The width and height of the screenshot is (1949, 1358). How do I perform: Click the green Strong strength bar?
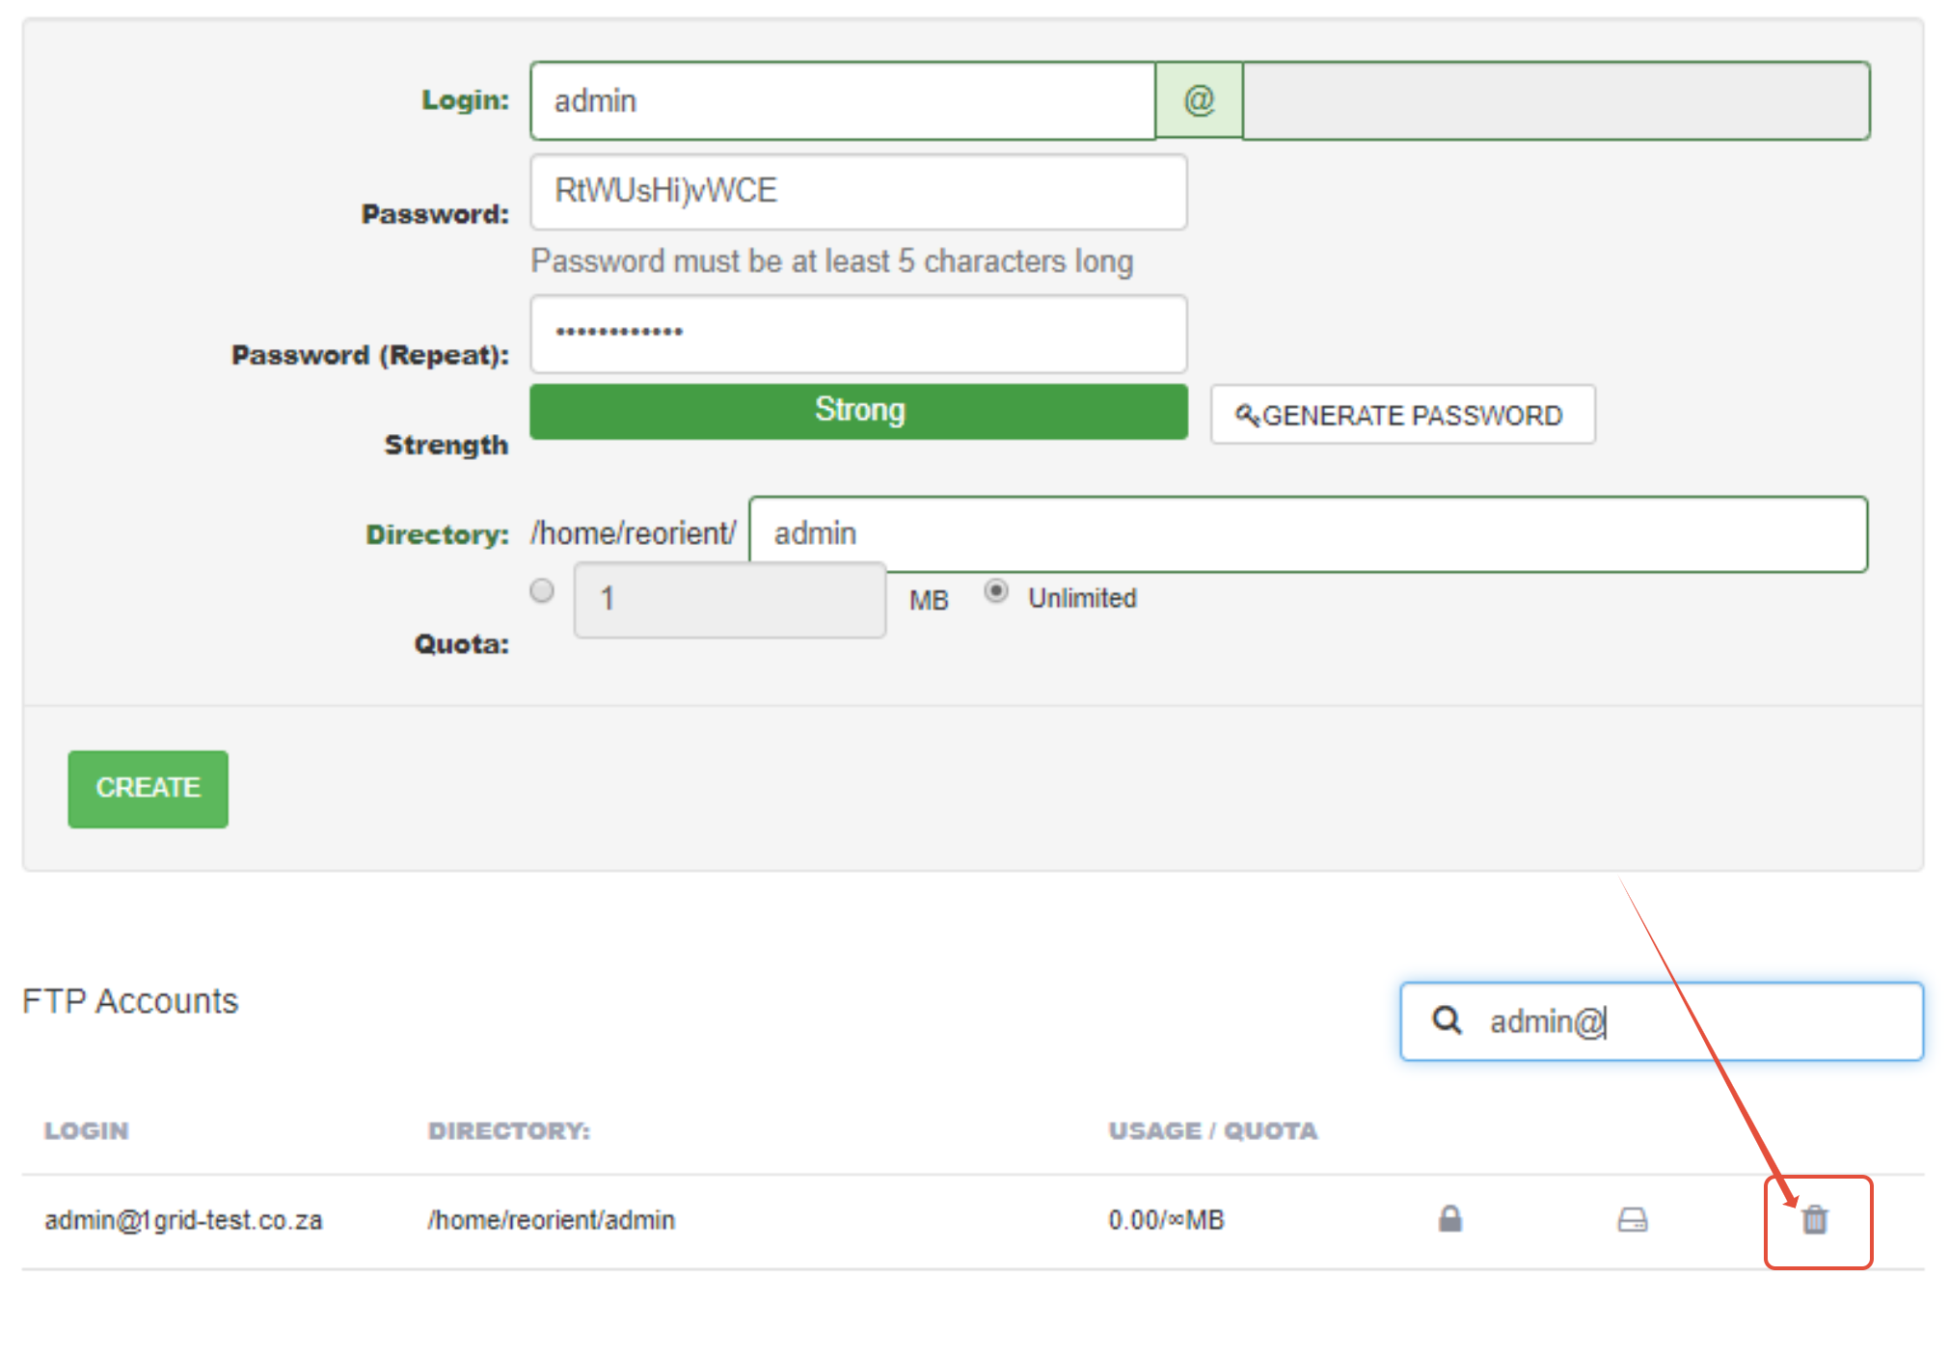tap(857, 411)
